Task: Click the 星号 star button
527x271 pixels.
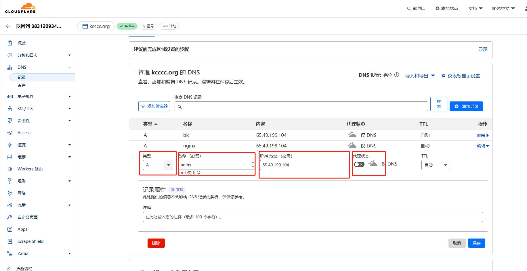Action: [148, 26]
